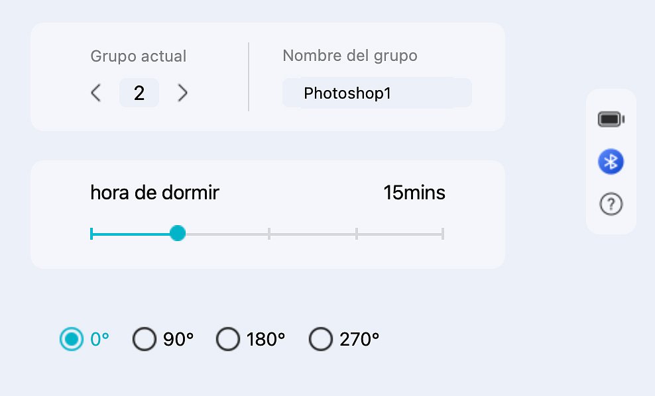The height and width of the screenshot is (396, 655).
Task: Click the 15mins sleep time value
Action: (414, 193)
